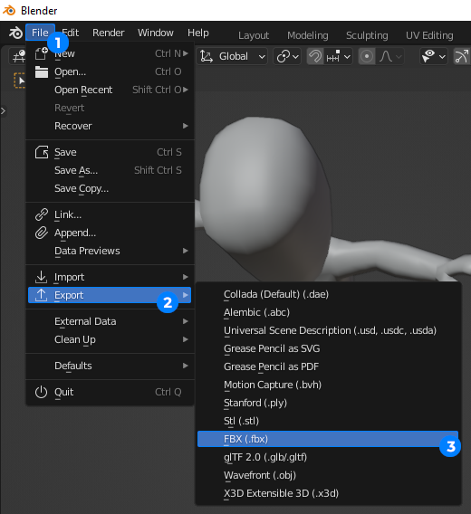Open the Window menu

point(156,33)
